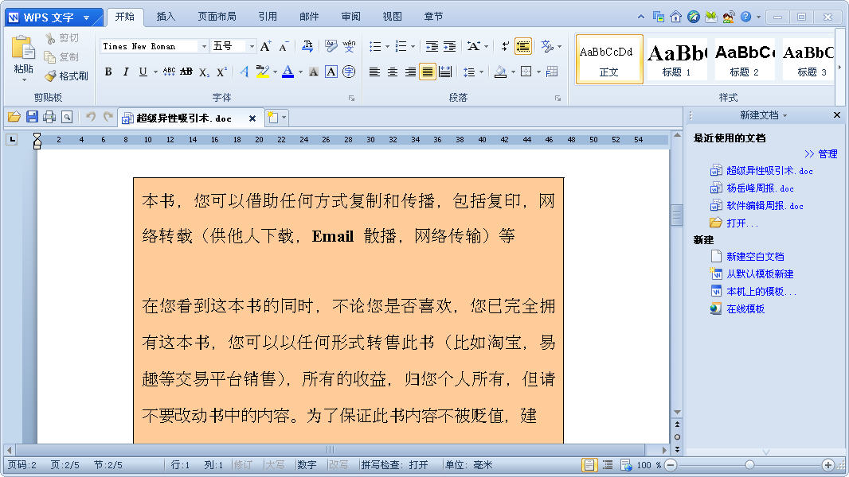
Task: Click 新建空白文档 in the side panel
Action: coord(754,257)
